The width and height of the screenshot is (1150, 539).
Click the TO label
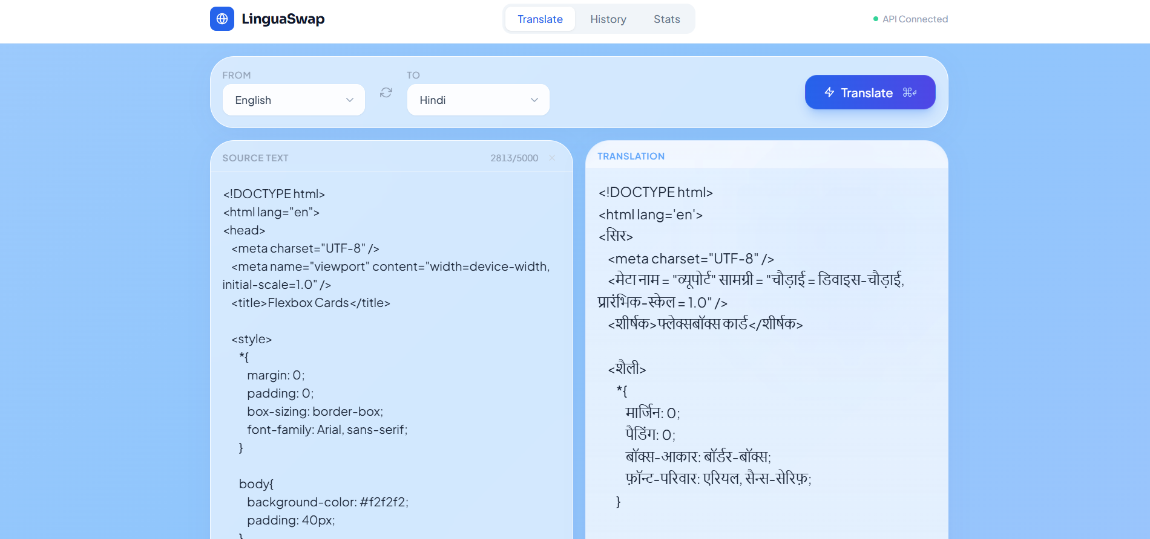click(413, 75)
